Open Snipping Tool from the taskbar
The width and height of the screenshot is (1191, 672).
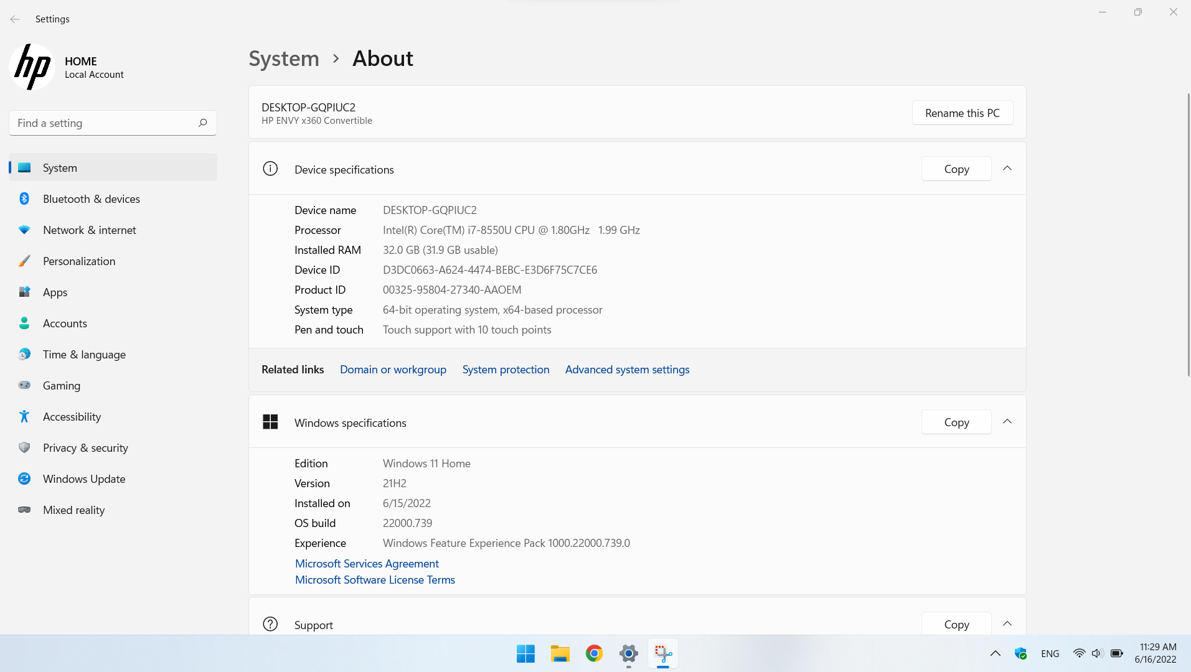[x=663, y=654]
